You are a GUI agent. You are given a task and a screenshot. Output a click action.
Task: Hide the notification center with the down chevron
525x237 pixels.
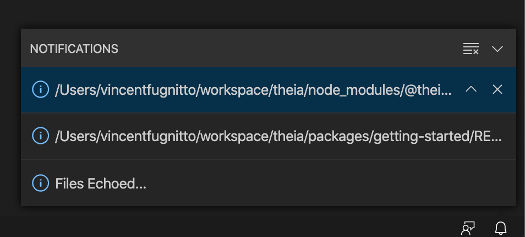pyautogui.click(x=497, y=49)
